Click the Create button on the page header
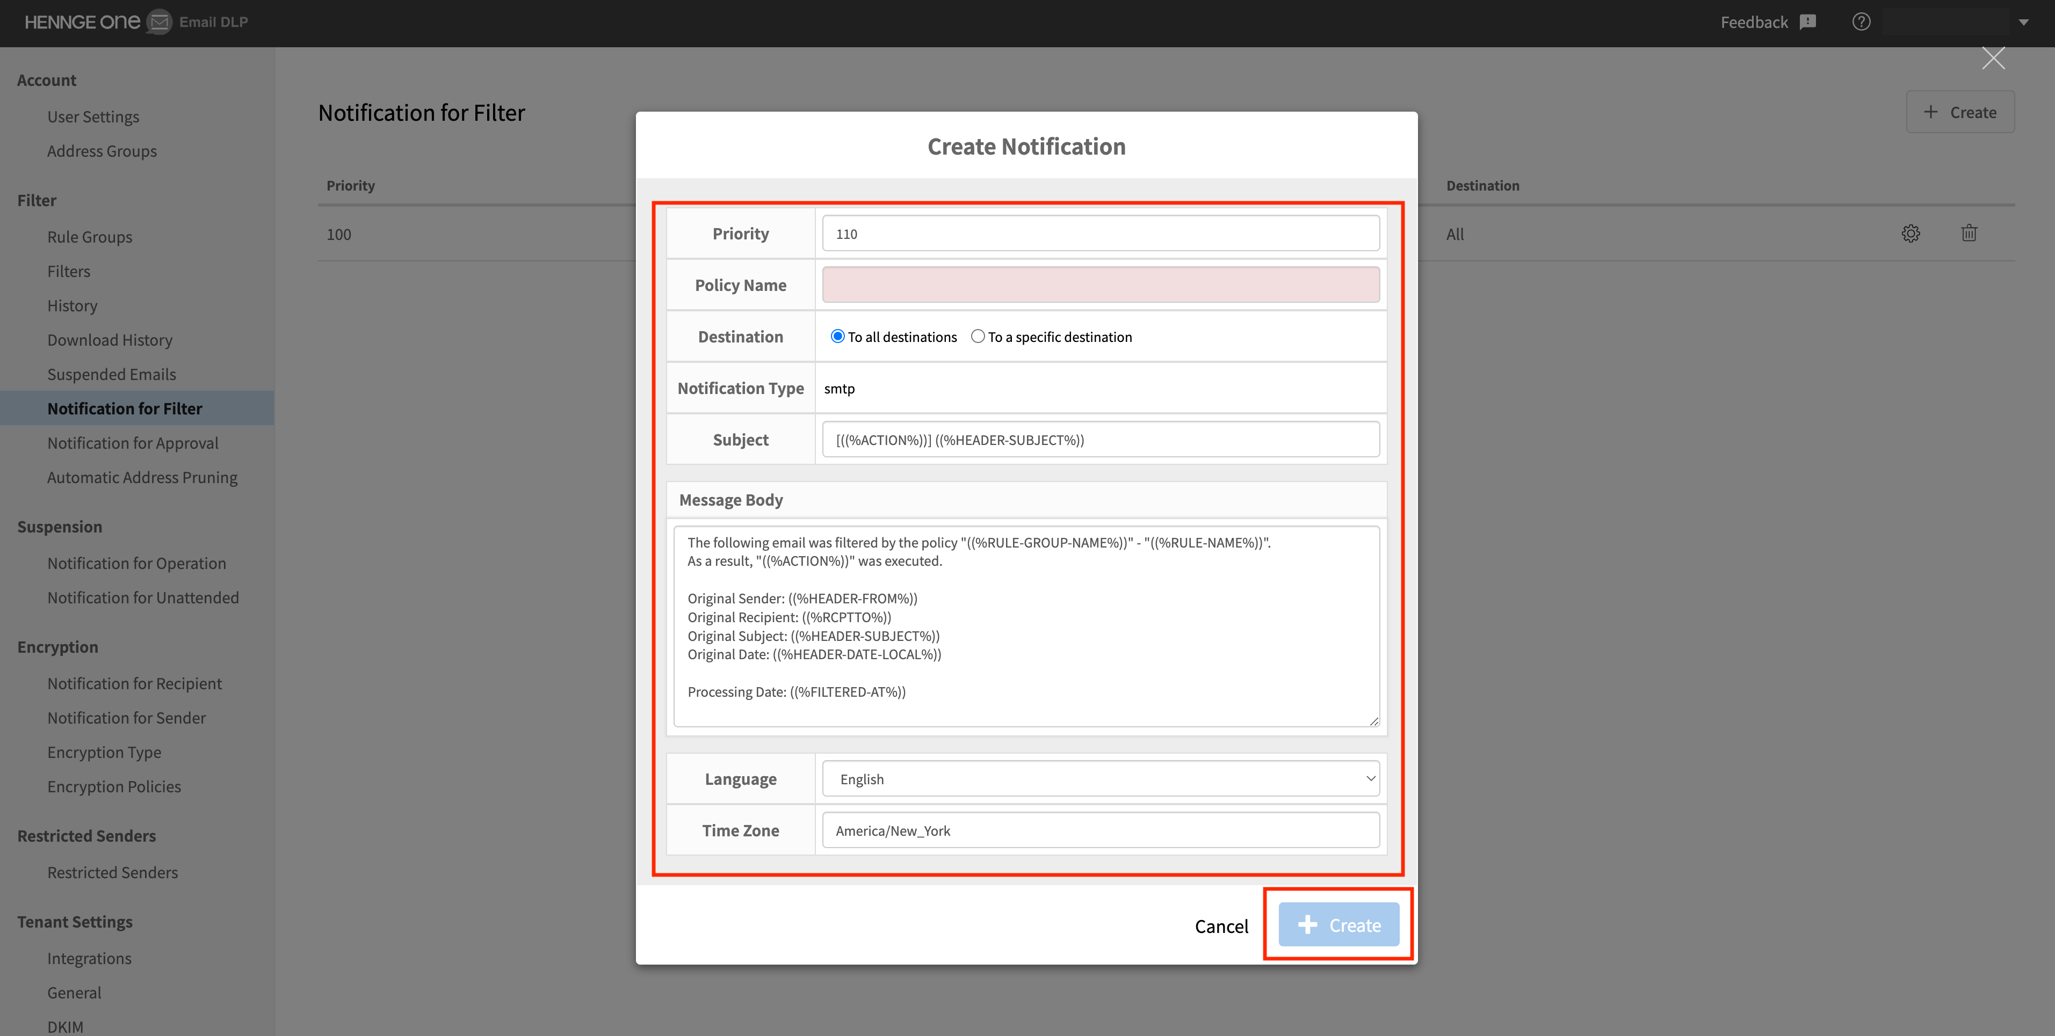The image size is (2055, 1036). [x=1960, y=112]
